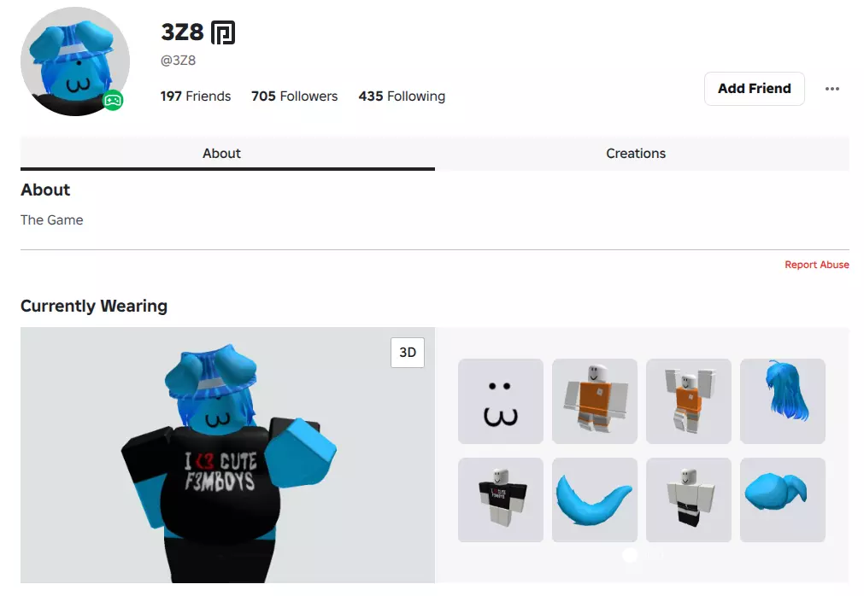Open the blue long hair accessory item
The height and width of the screenshot is (596, 864).
(x=783, y=401)
